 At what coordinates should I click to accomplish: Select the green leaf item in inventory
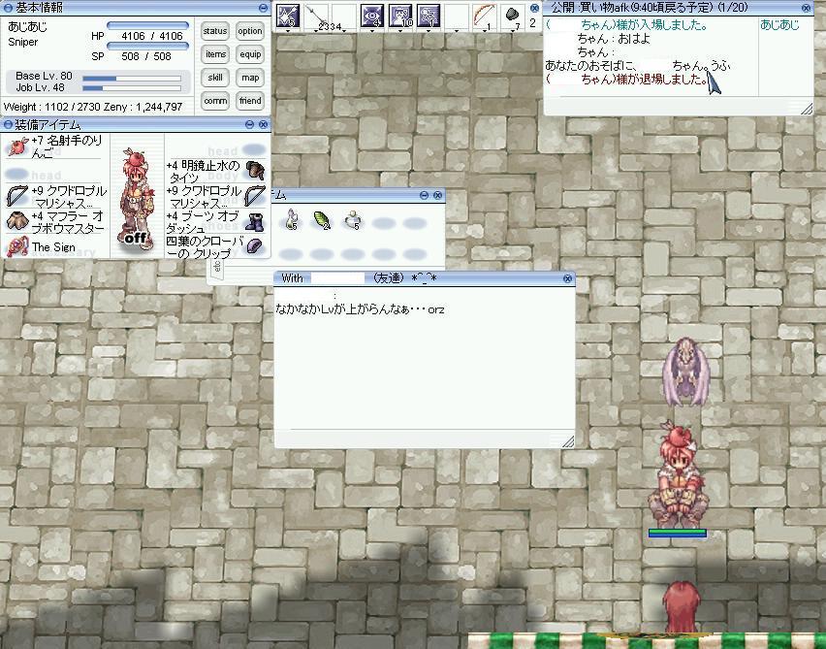322,220
